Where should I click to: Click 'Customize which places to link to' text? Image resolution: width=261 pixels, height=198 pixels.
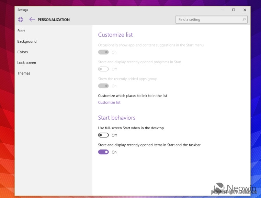[x=133, y=96]
